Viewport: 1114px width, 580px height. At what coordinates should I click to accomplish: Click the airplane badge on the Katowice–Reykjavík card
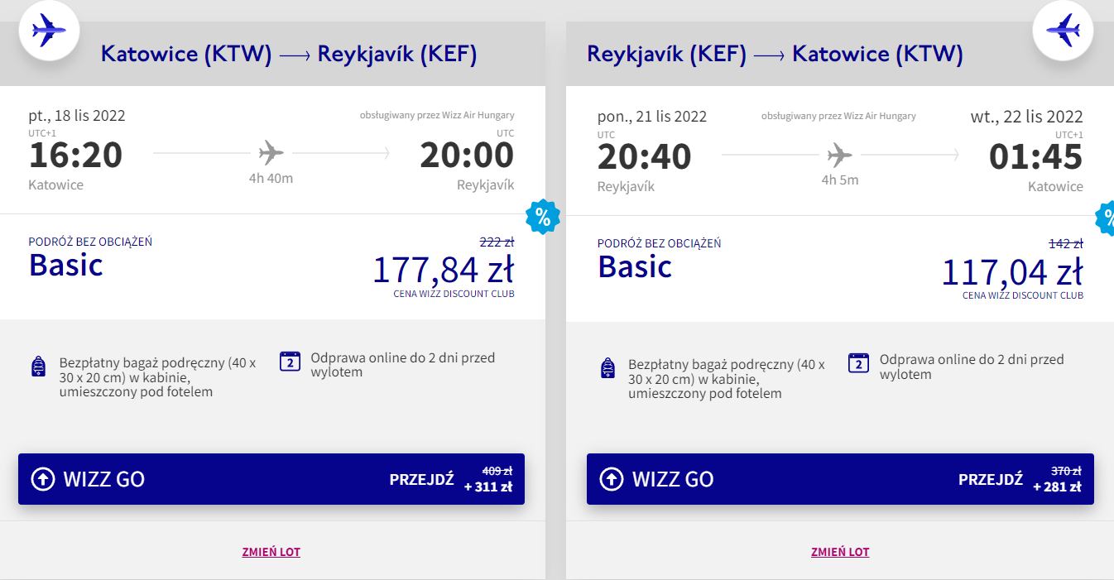48,31
